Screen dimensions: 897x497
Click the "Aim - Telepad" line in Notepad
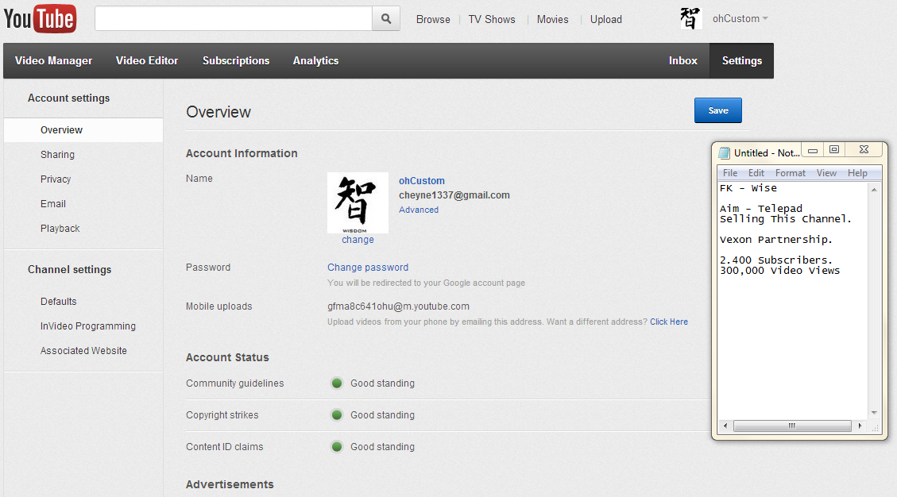pos(761,208)
